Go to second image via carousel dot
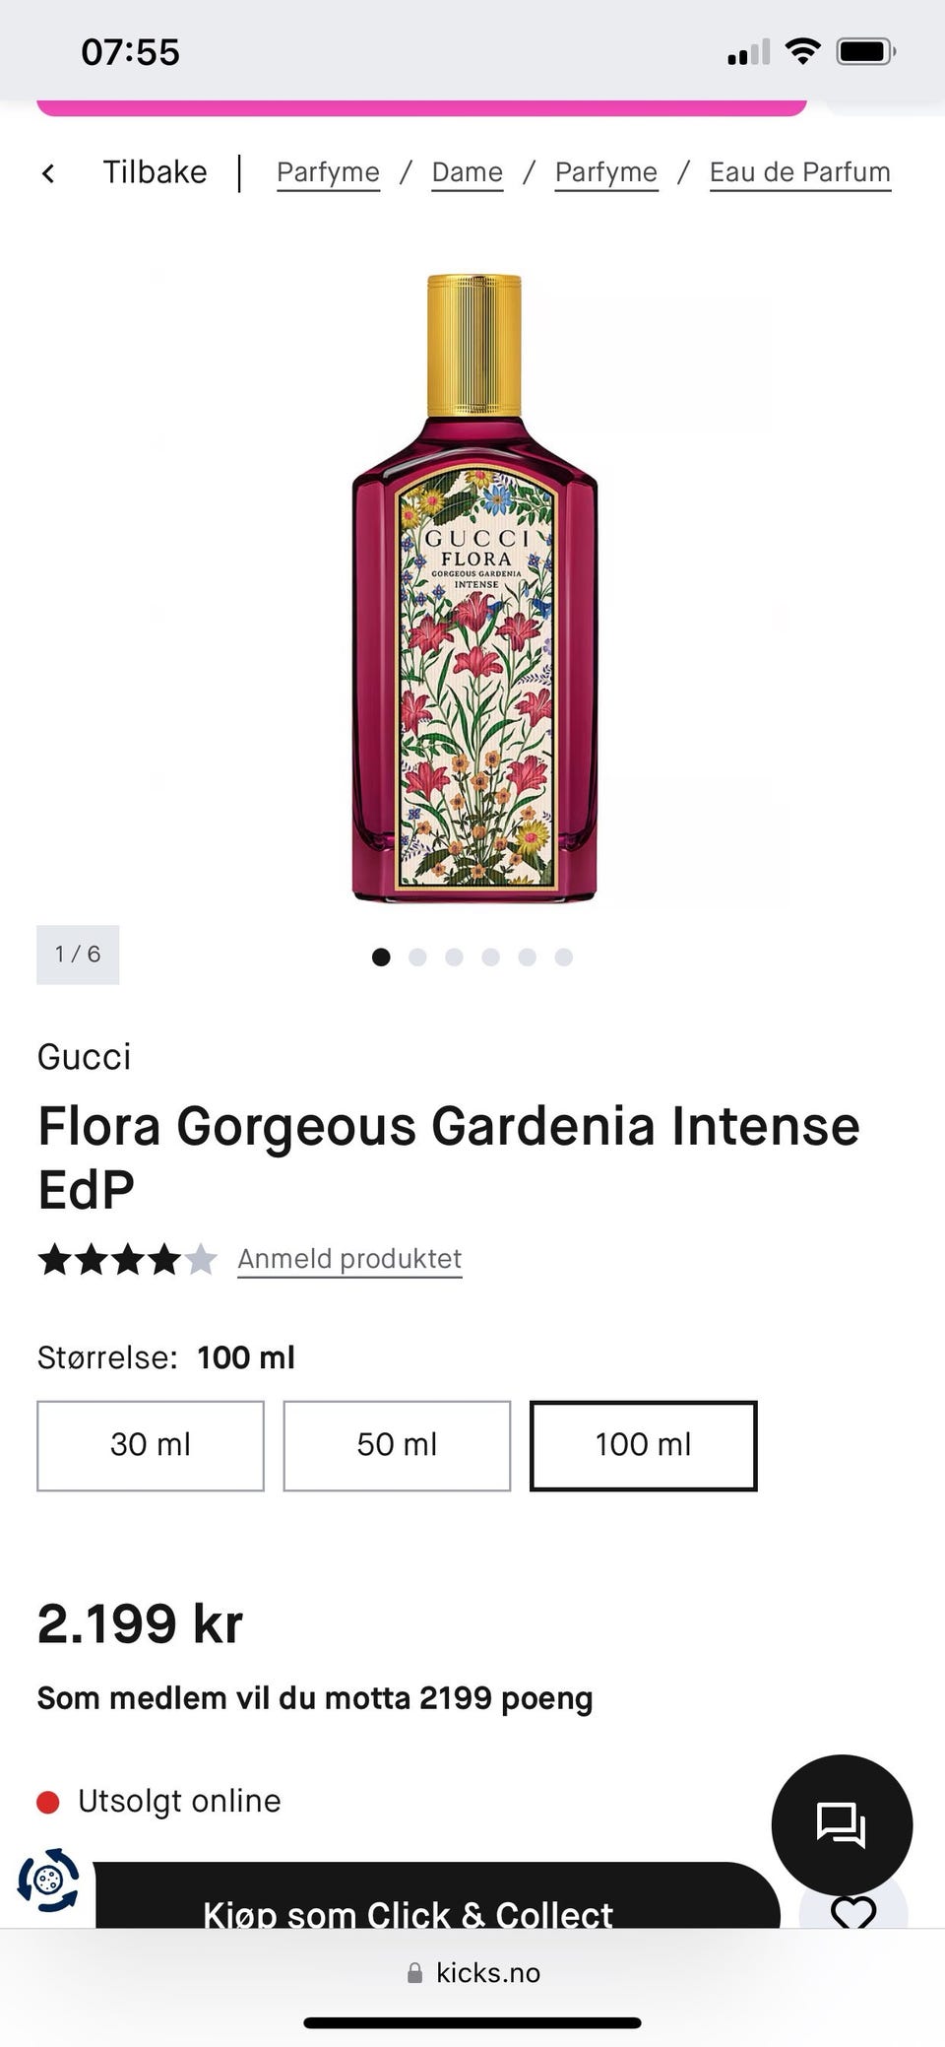The image size is (945, 2047). pyautogui.click(x=417, y=957)
